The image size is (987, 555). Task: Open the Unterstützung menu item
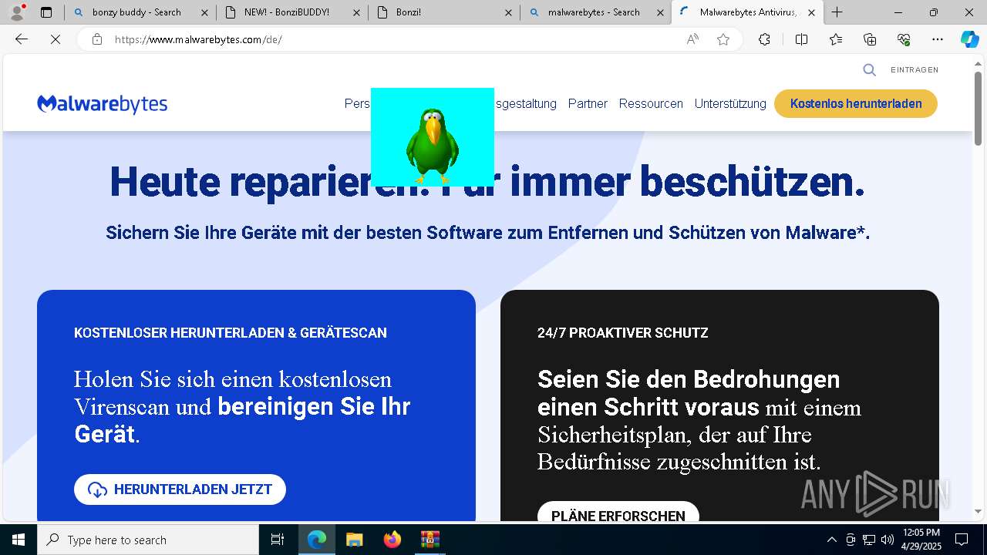click(730, 103)
